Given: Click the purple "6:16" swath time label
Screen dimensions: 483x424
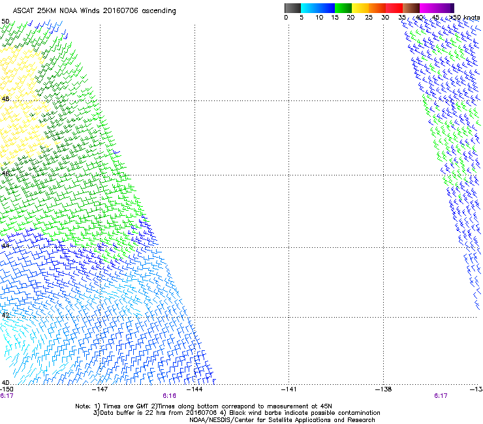Looking at the screenshot, I should [x=170, y=396].
